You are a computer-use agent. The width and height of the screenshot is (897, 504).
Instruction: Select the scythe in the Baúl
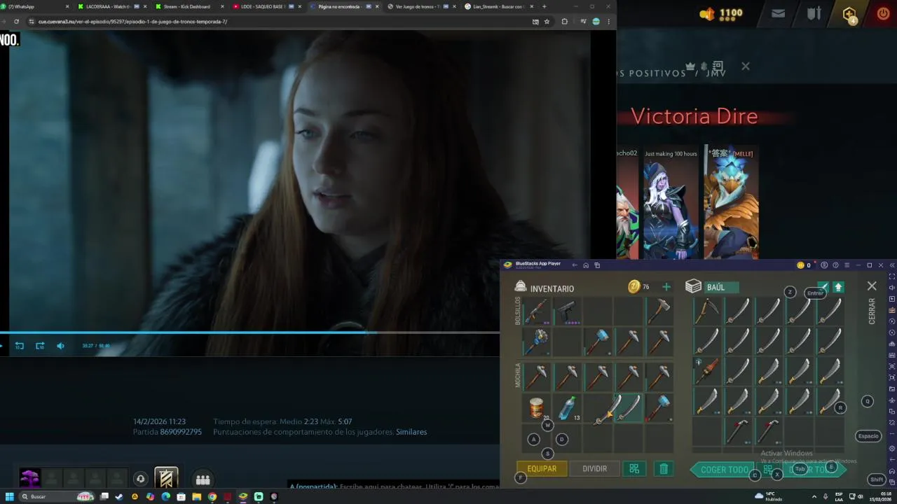tap(706, 311)
